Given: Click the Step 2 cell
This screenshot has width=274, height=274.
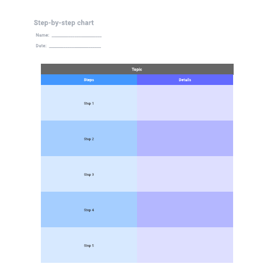Looking at the screenshot, I should [x=89, y=139].
